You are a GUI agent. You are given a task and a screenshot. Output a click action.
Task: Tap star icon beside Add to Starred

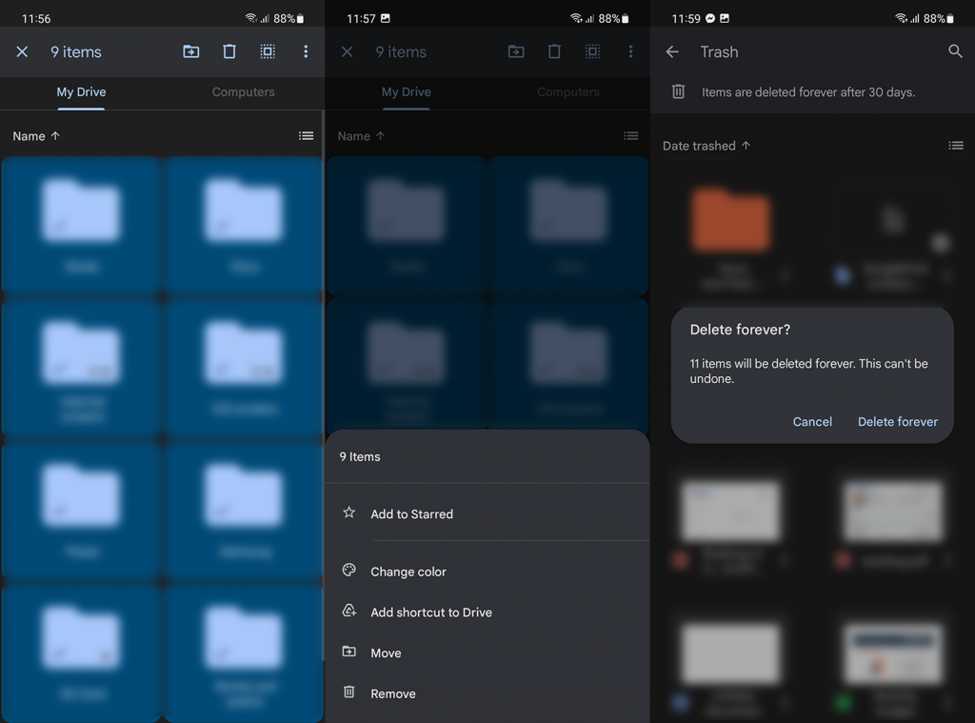[348, 512]
